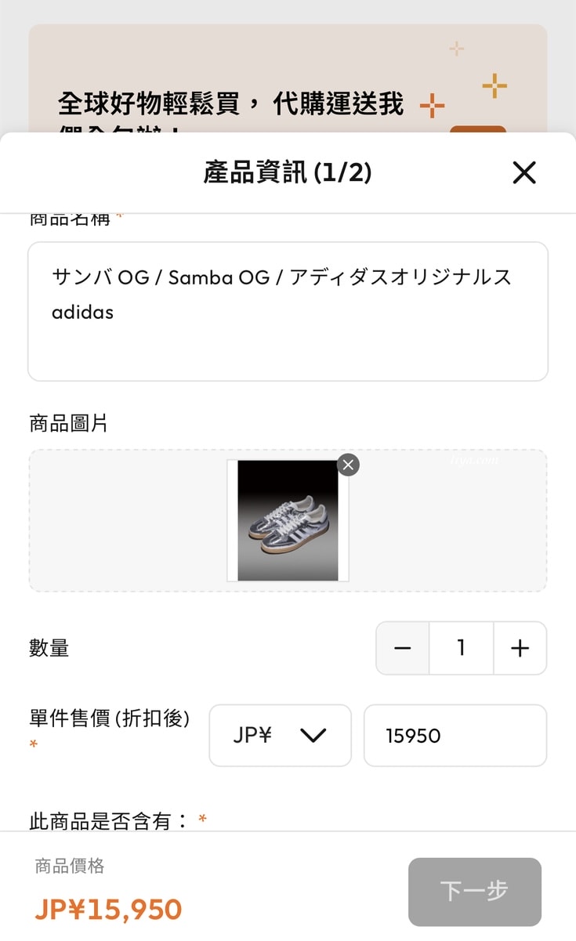576x941 pixels.
Task: Close the 產品資訊 dialog with X
Action: (523, 172)
